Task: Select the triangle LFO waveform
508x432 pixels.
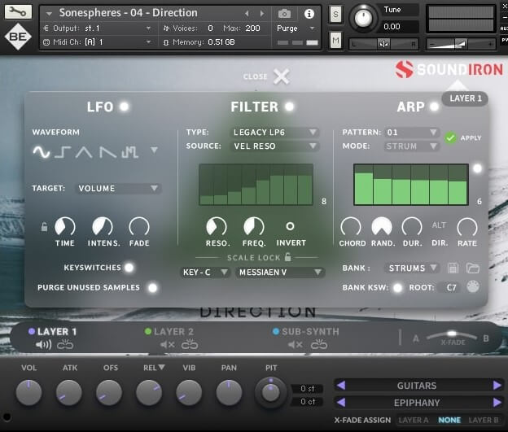Action: (x=84, y=151)
